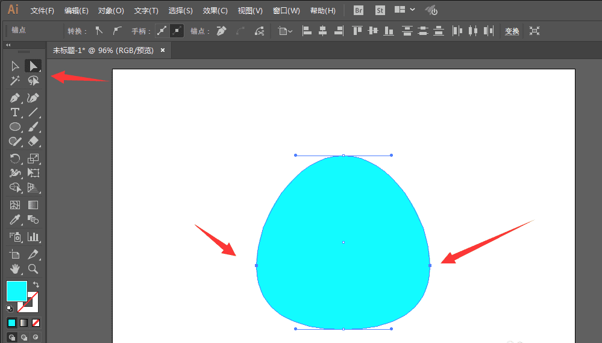This screenshot has height=343, width=602.
Task: Select the Artboard tool
Action: 15,254
